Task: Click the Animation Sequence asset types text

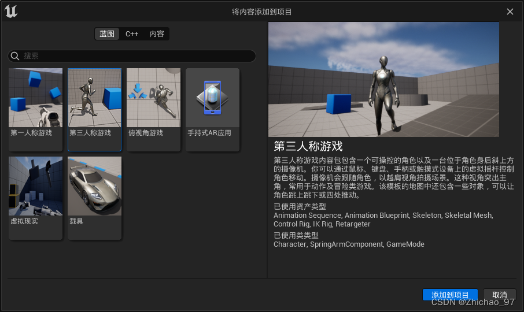Action: [x=383, y=220]
